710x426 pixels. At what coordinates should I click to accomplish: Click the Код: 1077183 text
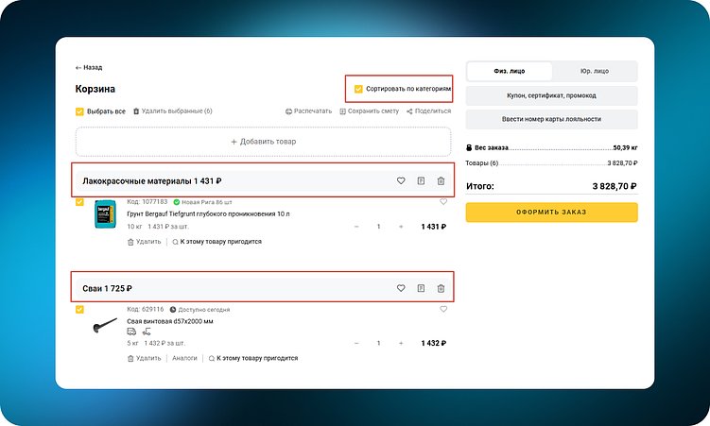tap(147, 202)
